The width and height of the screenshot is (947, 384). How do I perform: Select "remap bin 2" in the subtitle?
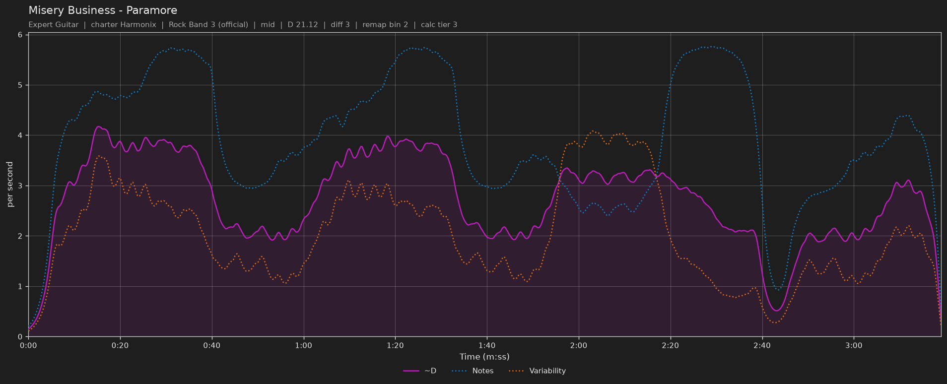pos(385,25)
